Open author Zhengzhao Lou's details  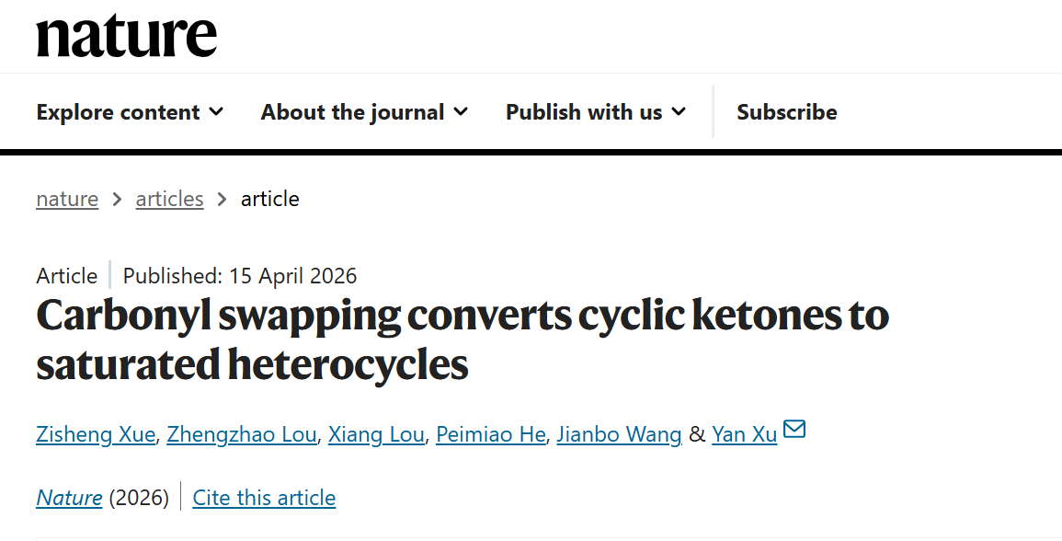click(242, 434)
